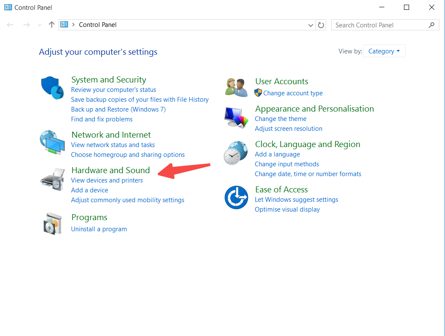Click the Refresh button in address bar
The height and width of the screenshot is (336, 445).
321,25
